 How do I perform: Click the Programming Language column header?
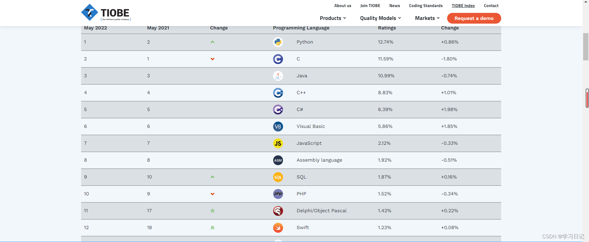point(301,28)
